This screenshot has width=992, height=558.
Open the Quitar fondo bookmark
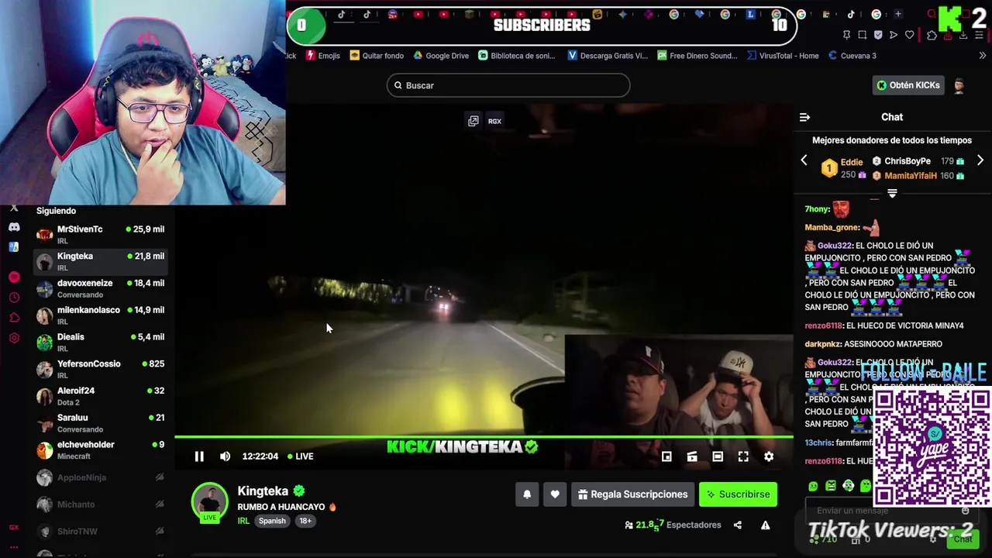point(377,56)
